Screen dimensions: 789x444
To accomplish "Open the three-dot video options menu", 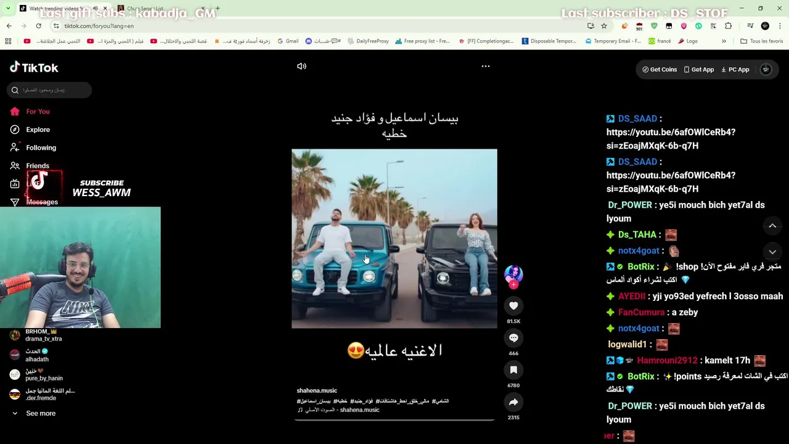I will click(x=486, y=66).
